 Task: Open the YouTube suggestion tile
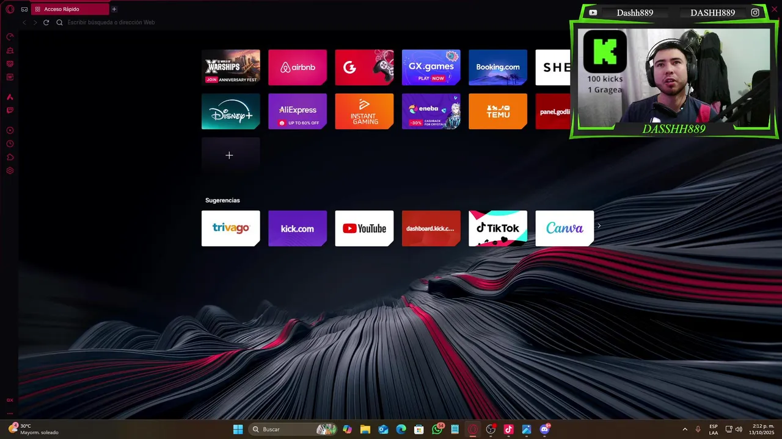click(364, 229)
